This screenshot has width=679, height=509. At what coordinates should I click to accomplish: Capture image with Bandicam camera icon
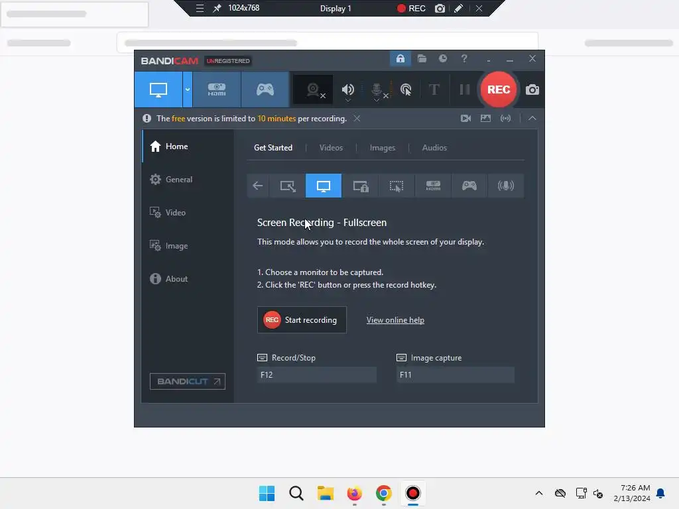(x=532, y=89)
